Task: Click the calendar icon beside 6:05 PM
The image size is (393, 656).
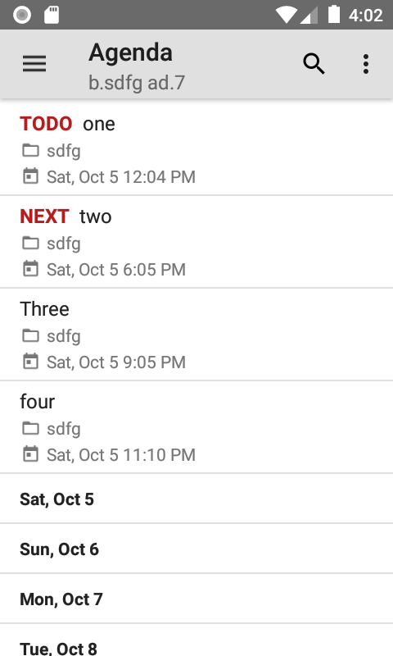Action: click(x=30, y=269)
